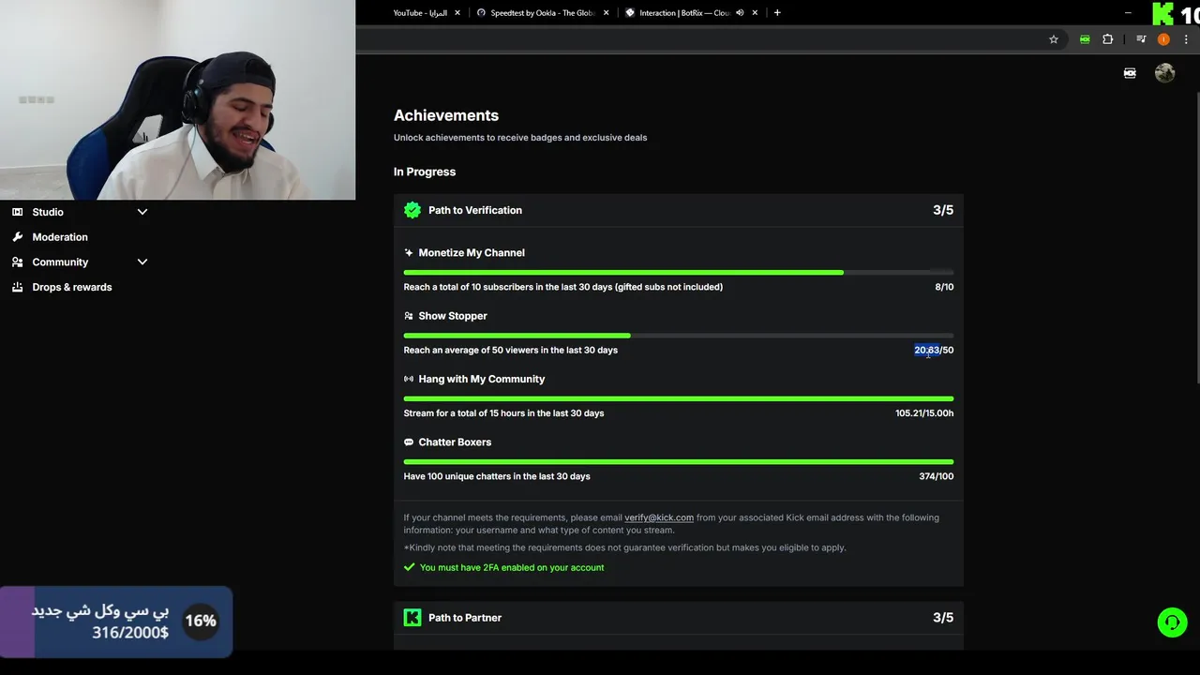Switch to the YouTube tab
1200x675 pixels.
tap(420, 13)
